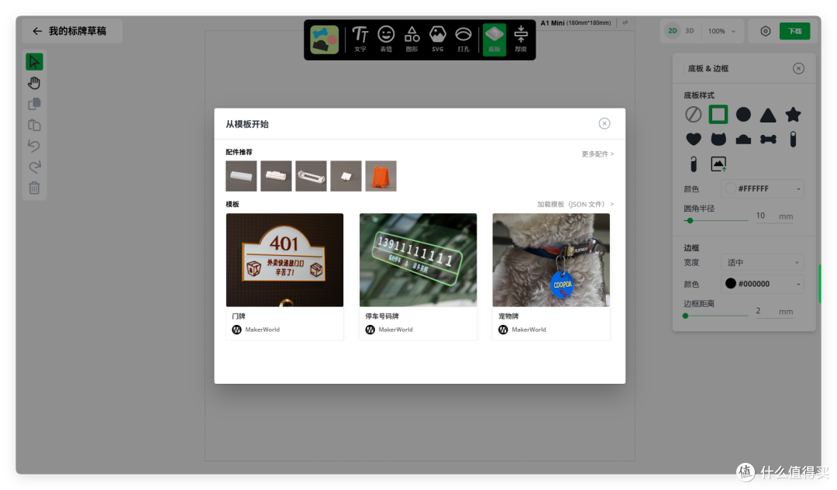Click the A1 Mini printer size label
The width and height of the screenshot is (837, 490).
coord(575,23)
